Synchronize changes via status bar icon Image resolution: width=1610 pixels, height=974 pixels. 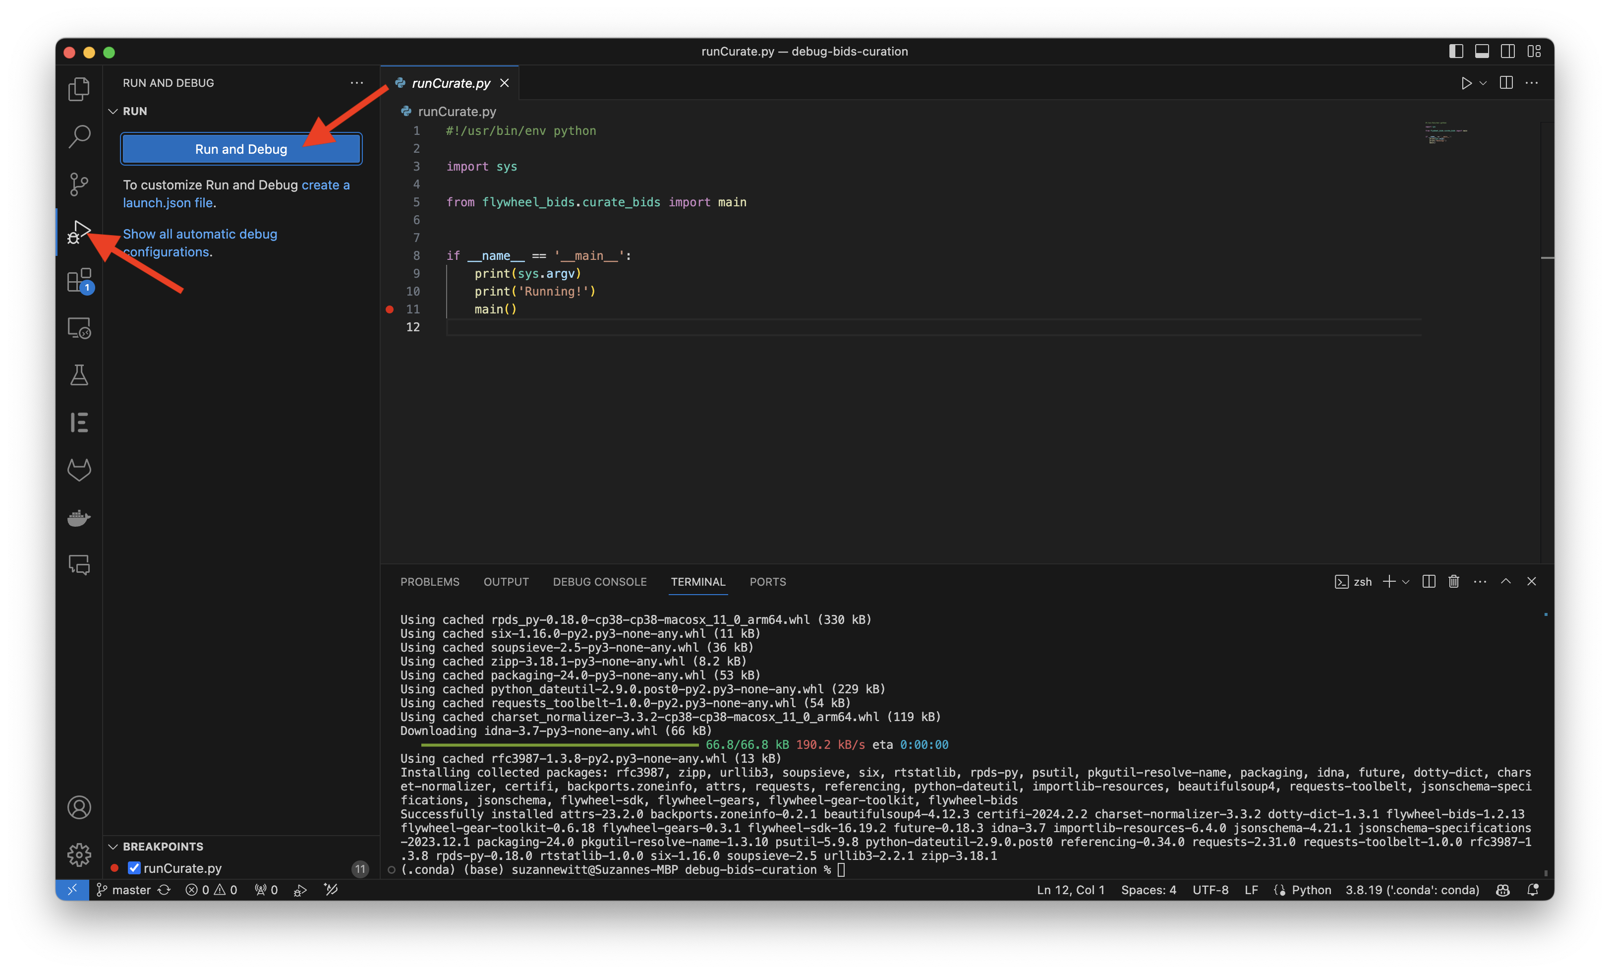point(164,890)
